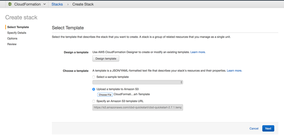This screenshot has height=135, width=284.
Task: Click the S3 template URL input field
Action: coord(138,107)
